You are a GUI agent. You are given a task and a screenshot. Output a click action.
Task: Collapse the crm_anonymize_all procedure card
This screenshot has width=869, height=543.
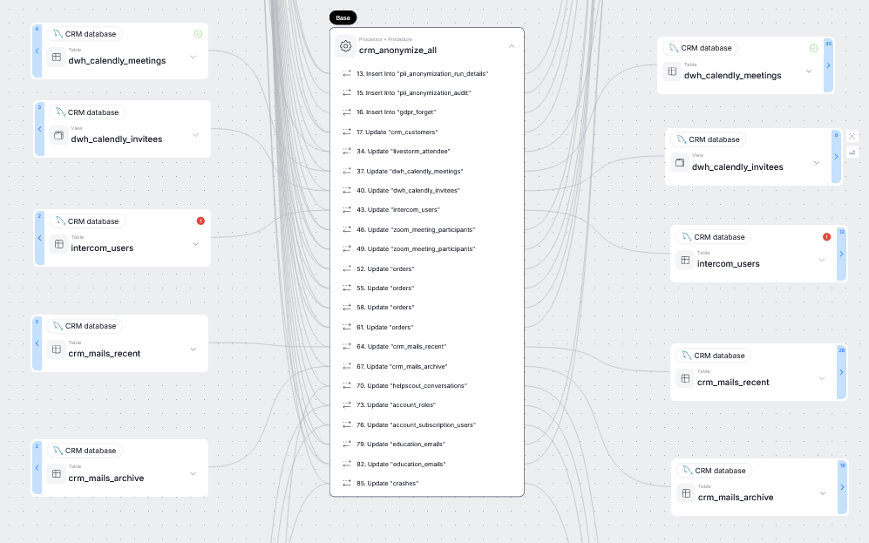point(511,46)
